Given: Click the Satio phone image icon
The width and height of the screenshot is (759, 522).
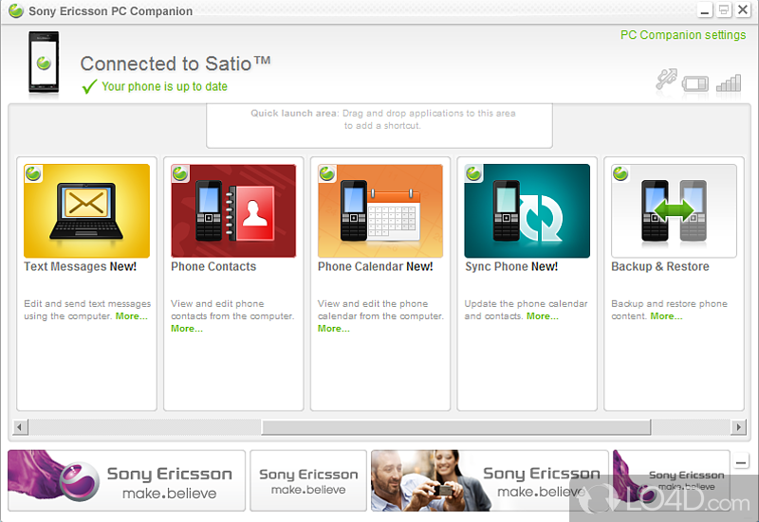Looking at the screenshot, I should pyautogui.click(x=41, y=63).
